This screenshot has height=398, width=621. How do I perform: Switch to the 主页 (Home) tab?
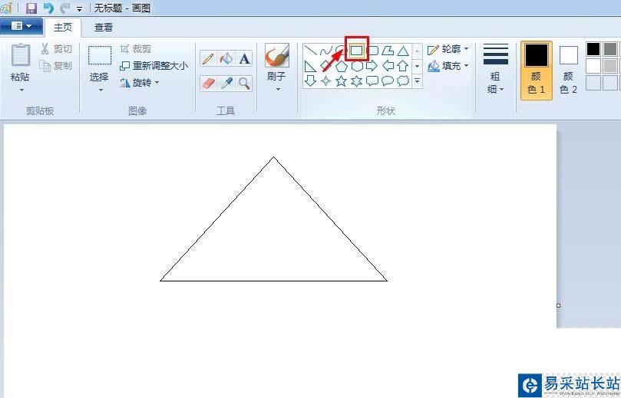click(63, 28)
